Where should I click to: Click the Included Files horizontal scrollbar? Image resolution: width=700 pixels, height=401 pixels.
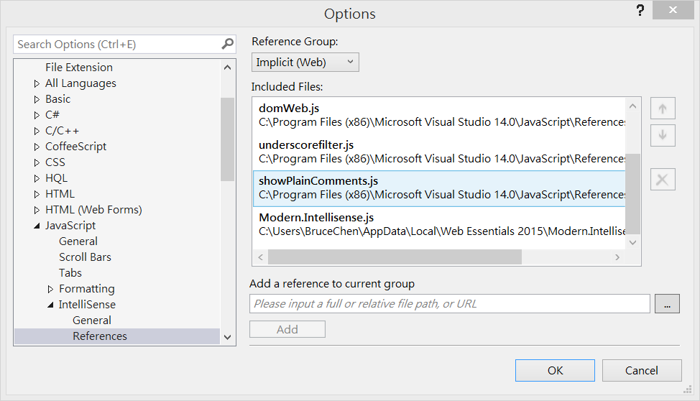pyautogui.click(x=394, y=257)
